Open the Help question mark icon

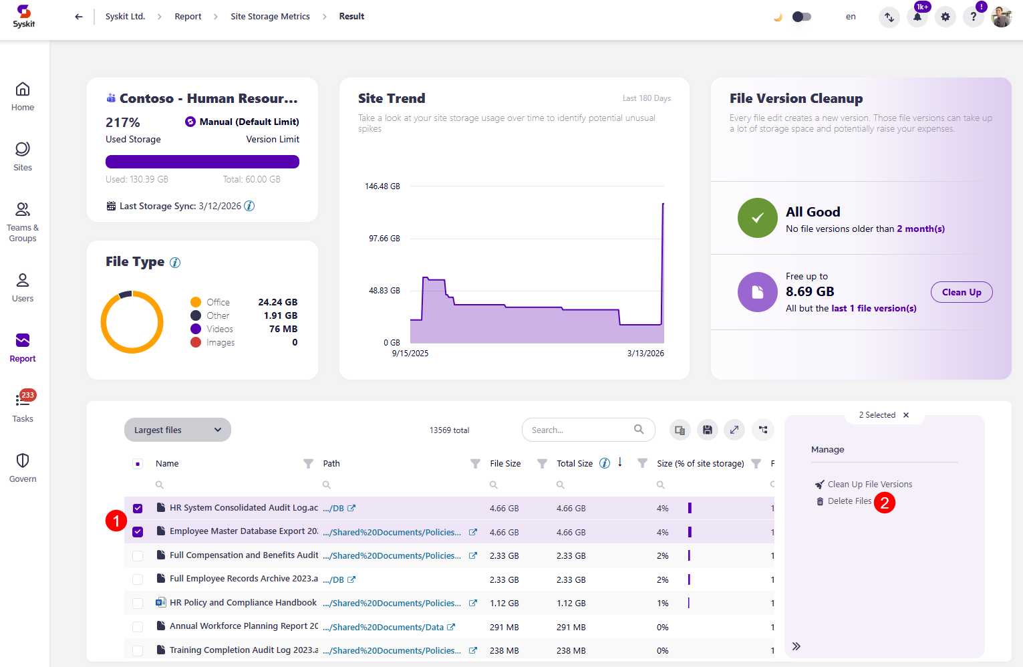click(x=974, y=17)
